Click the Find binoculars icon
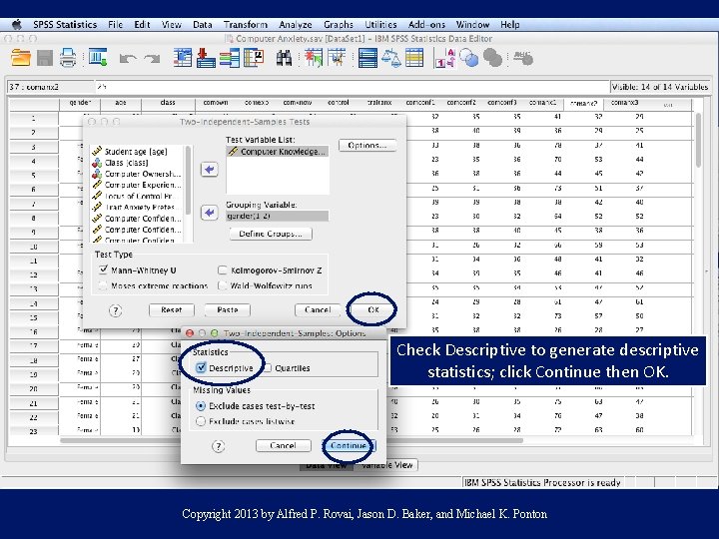 pos(284,58)
